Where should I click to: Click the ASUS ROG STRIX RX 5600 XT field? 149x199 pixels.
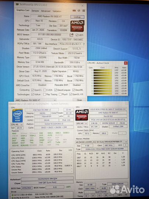(108, 109)
